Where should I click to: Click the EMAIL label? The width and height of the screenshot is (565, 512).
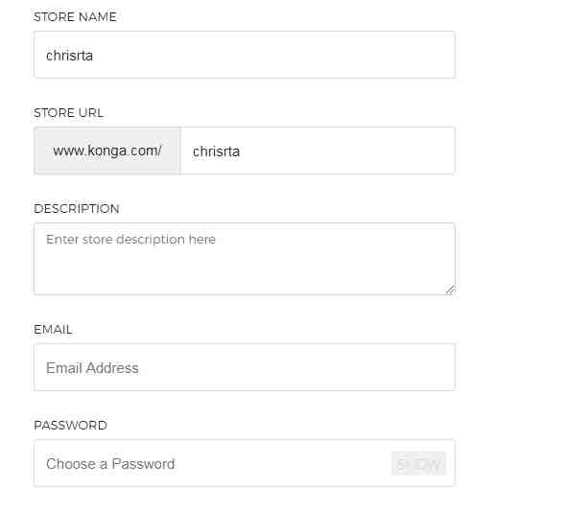click(x=53, y=330)
